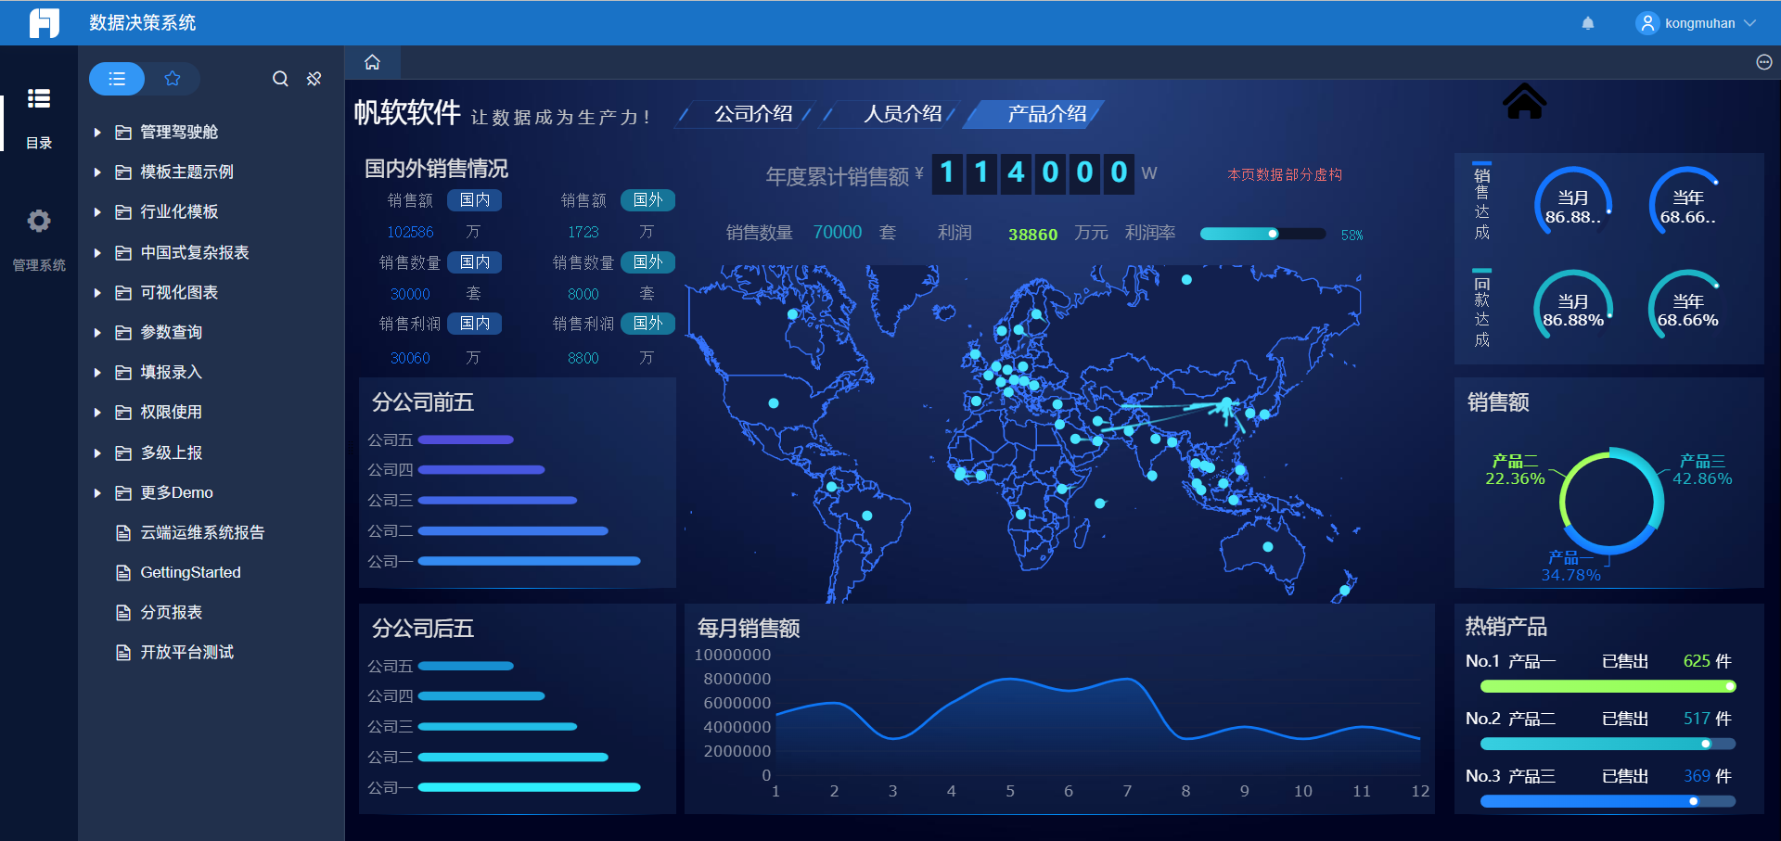The width and height of the screenshot is (1781, 841).
Task: Search the directory with magnifier icon
Action: (280, 79)
